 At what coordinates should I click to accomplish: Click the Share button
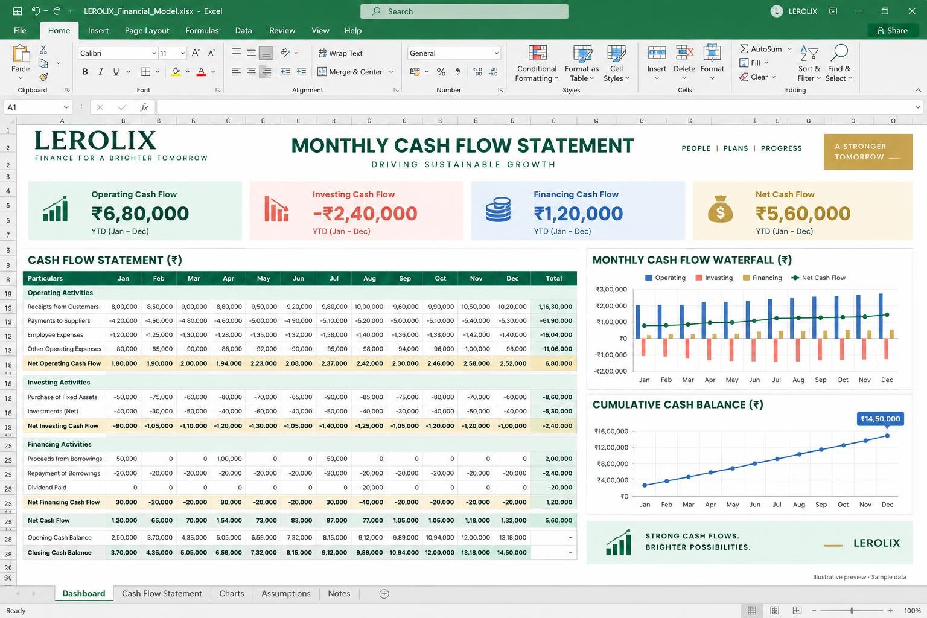click(893, 31)
